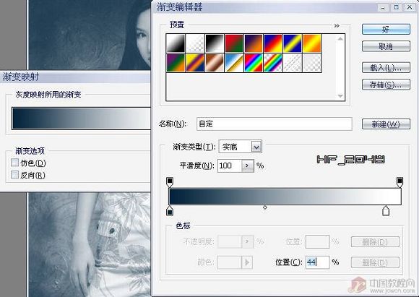The image size is (419, 297).
Task: Click the 名称 gradient name text field
Action: (x=275, y=124)
